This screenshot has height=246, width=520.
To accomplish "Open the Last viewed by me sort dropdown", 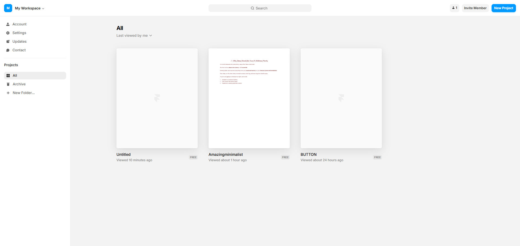I will point(134,36).
